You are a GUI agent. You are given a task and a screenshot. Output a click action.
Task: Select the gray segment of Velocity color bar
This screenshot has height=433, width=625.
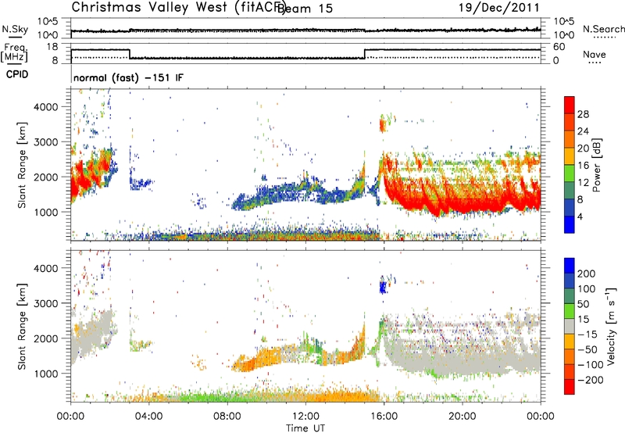[x=570, y=327]
